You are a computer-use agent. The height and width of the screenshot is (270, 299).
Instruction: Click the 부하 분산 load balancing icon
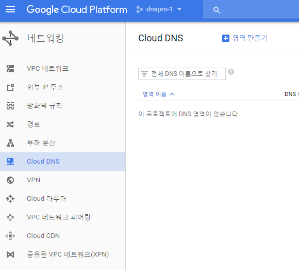pos(10,143)
